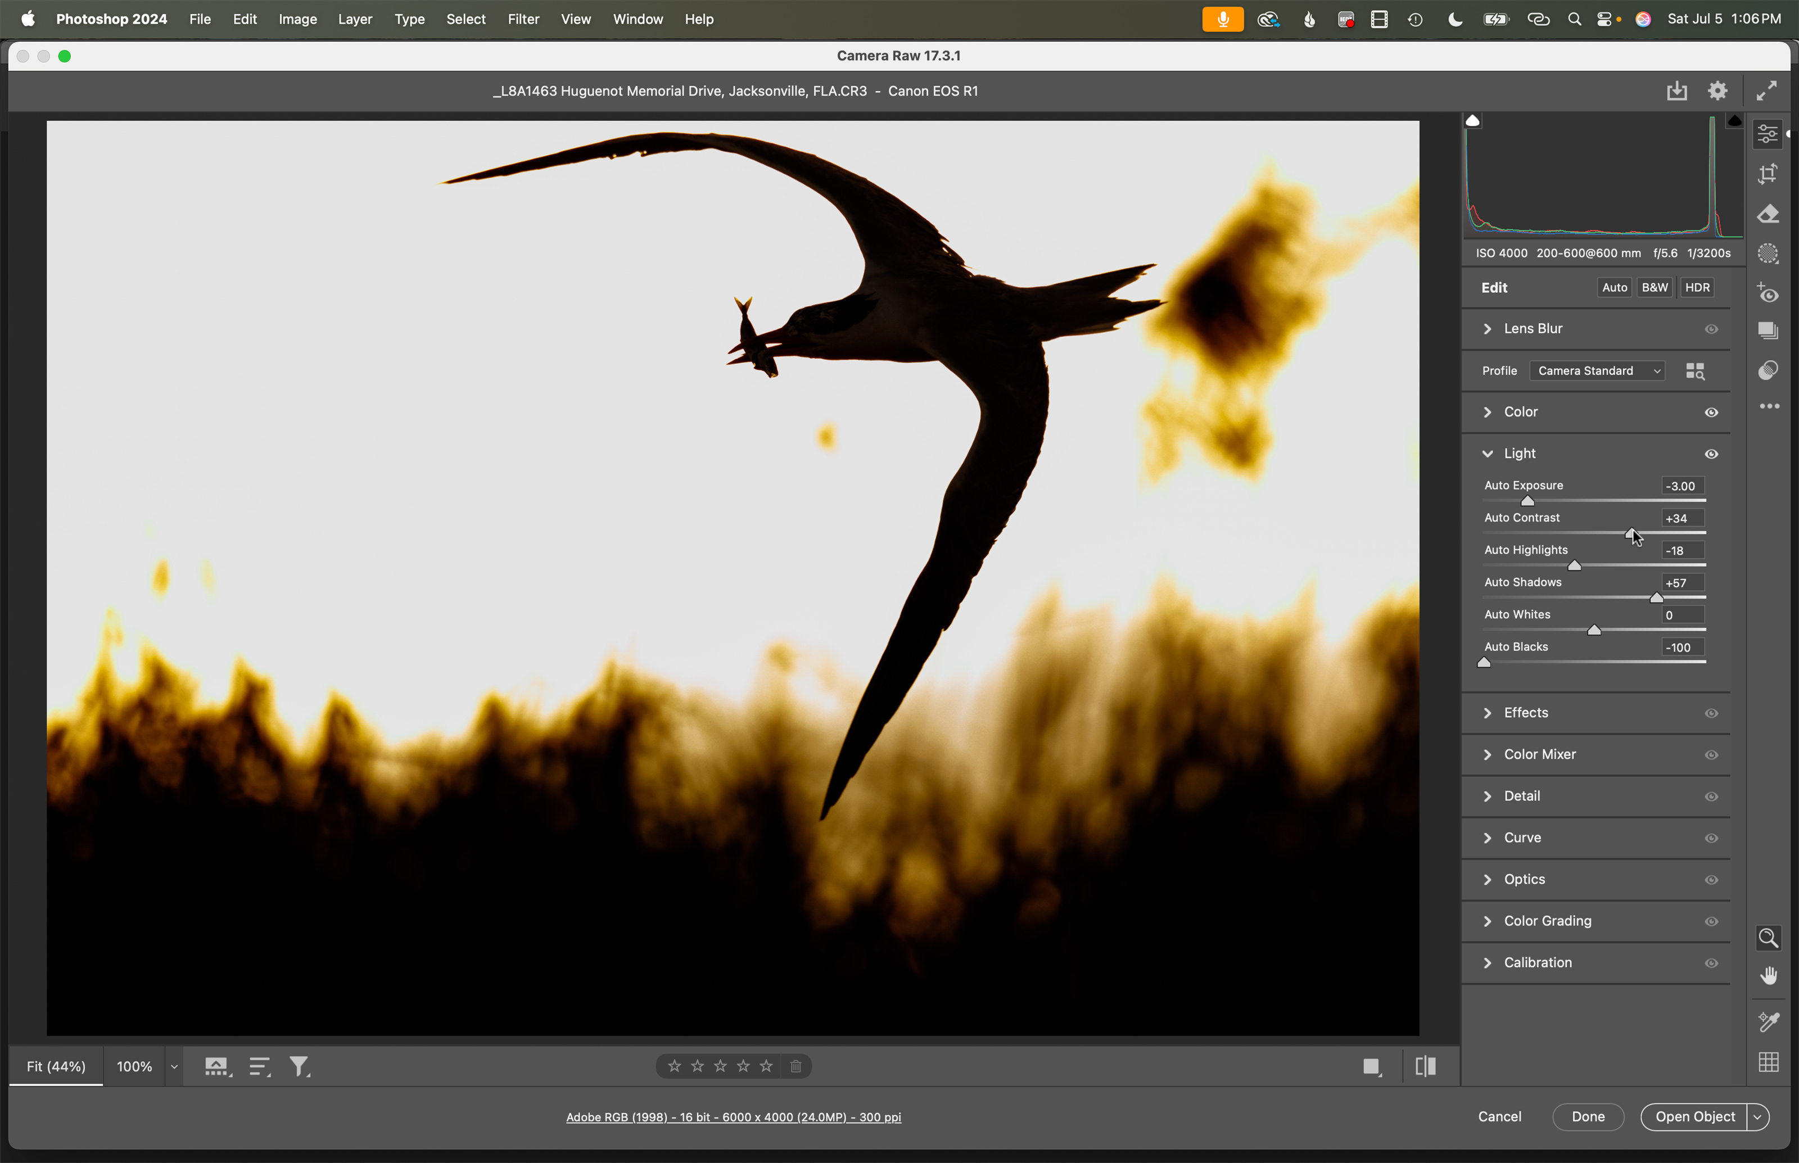Open the Red Eye removal tool
Image resolution: width=1799 pixels, height=1163 pixels.
tap(1768, 293)
